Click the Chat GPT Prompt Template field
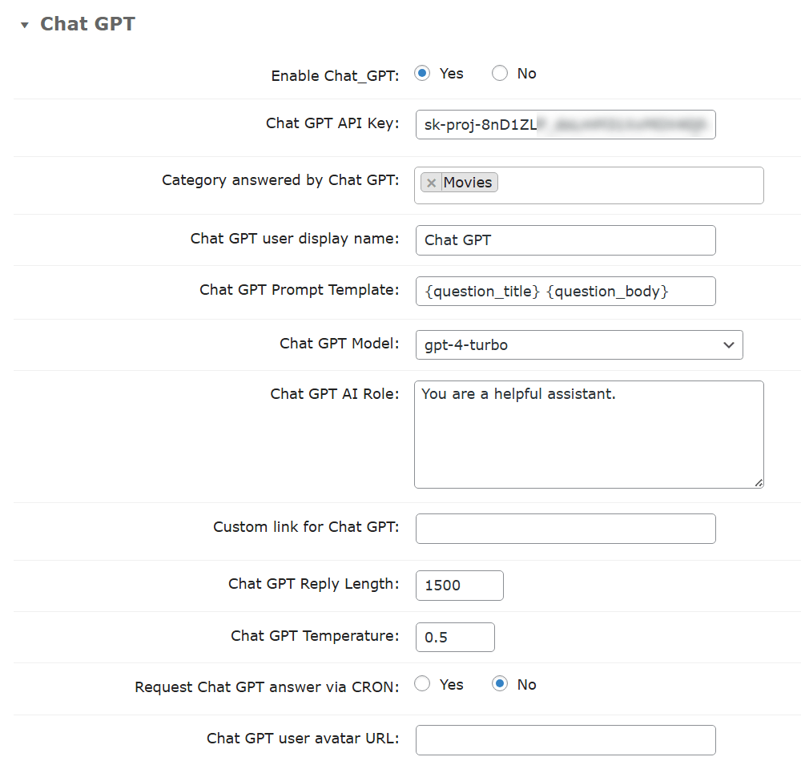Screen dimensions: 801x769 click(x=565, y=291)
